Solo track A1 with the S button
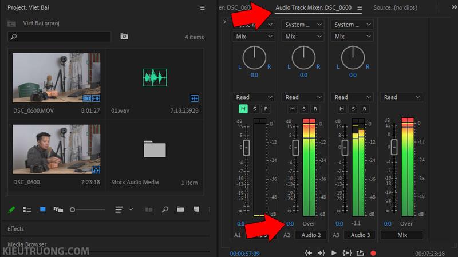The width and height of the screenshot is (458, 257). pos(255,109)
